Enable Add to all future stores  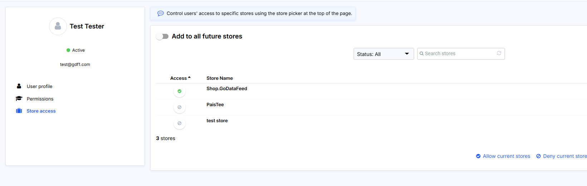coord(163,36)
